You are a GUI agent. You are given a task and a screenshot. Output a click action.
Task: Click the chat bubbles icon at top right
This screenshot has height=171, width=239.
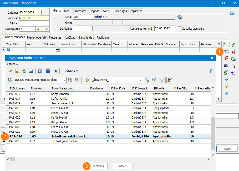click(232, 14)
